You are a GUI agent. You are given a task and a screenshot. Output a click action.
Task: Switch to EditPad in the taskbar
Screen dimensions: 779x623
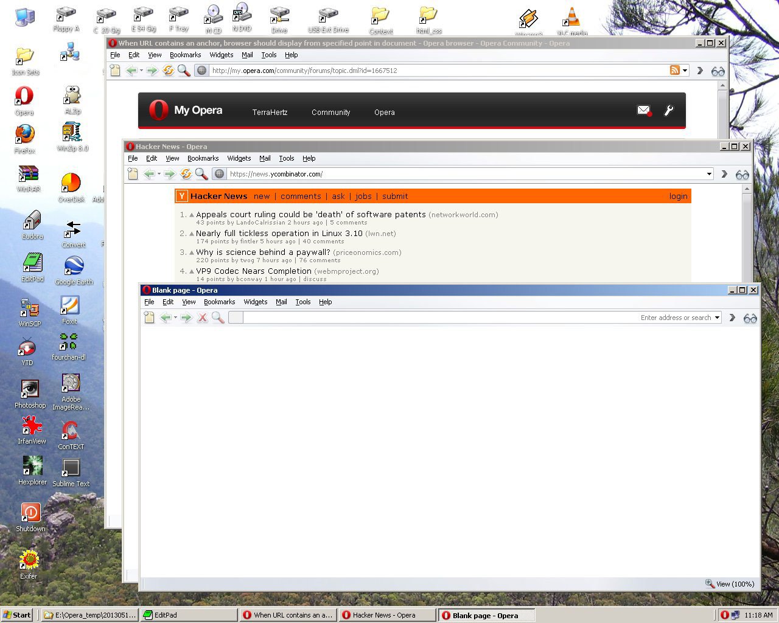(188, 615)
